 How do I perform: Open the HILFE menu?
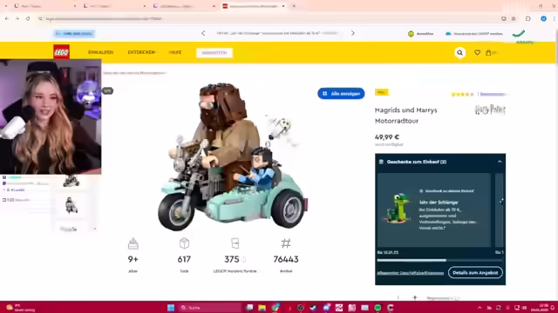point(174,52)
